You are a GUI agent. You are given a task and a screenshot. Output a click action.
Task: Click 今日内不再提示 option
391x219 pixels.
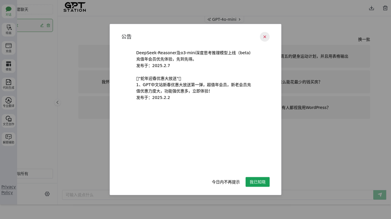(226, 182)
